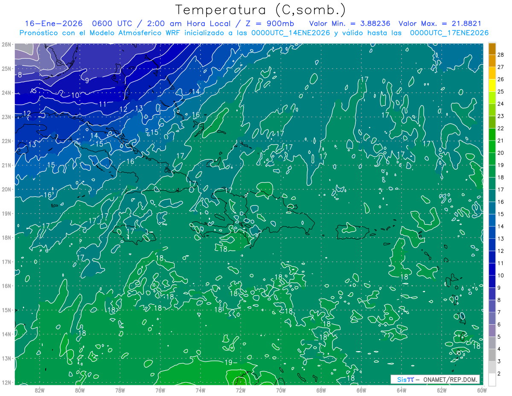Click the '24N' latitude axis label
This screenshot has height=396, width=512.
(x=6, y=93)
